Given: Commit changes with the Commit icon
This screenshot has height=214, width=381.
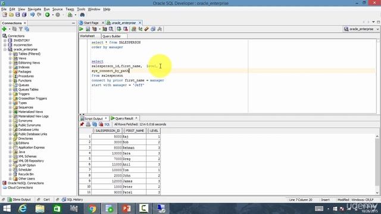Looking at the screenshot, I should (x=119, y=29).
